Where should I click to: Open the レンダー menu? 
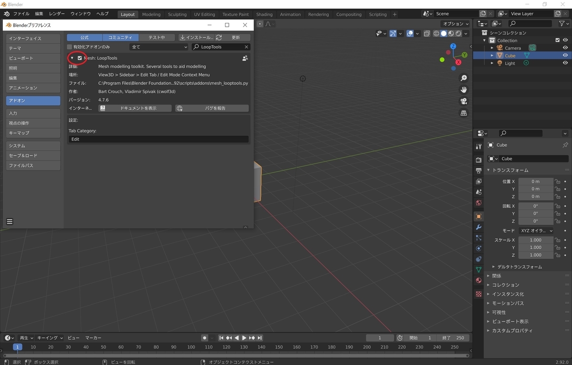(x=57, y=14)
